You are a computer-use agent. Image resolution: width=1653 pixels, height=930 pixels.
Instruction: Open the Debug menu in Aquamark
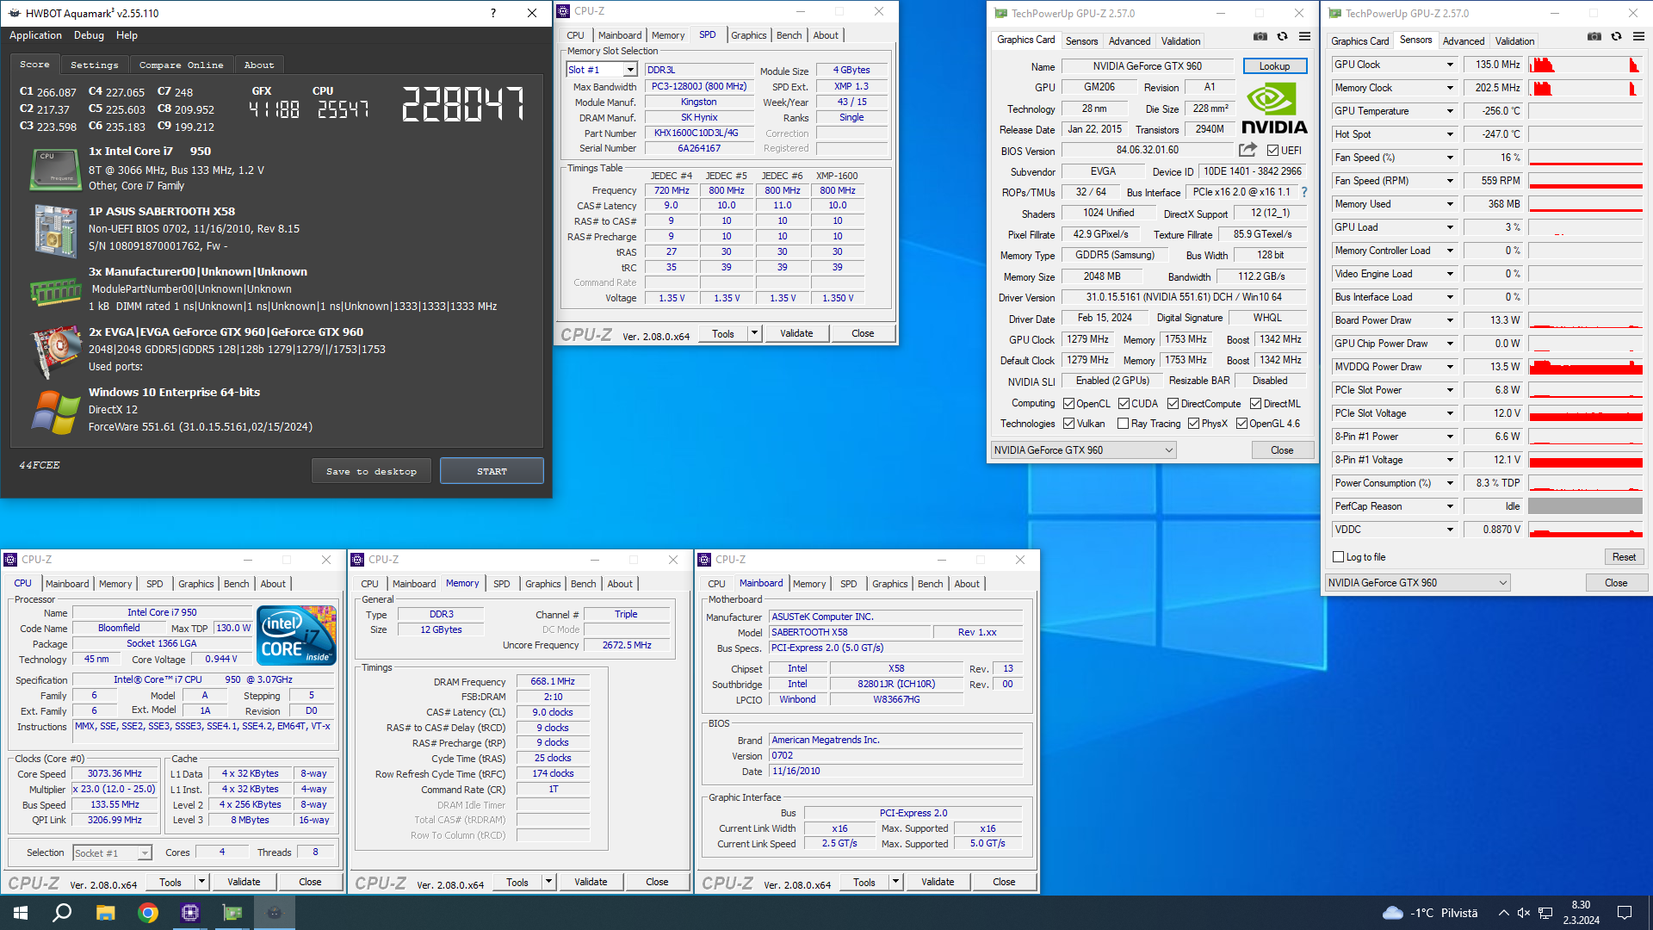(89, 35)
